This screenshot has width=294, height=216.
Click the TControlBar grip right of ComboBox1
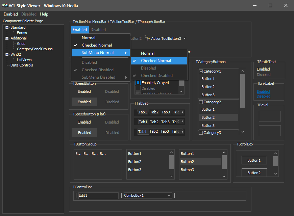point(175,195)
